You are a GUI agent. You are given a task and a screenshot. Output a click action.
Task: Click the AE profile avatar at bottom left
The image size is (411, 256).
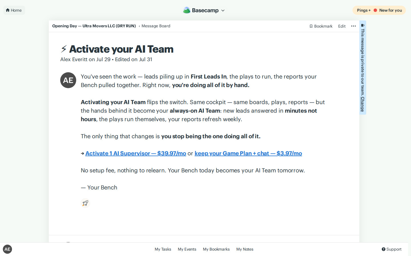pos(7,249)
